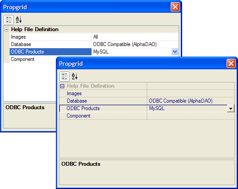Viewport: 238px width, 189px height.
Task: Open MySQL dropdown arrow in front window
Action: 231,108
